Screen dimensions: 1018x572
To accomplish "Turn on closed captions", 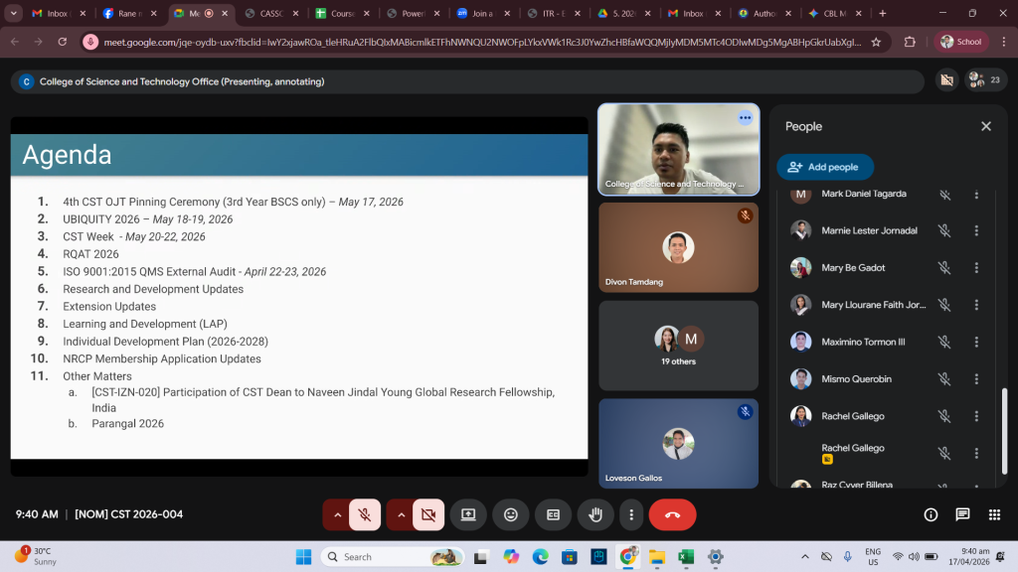I will click(x=553, y=514).
